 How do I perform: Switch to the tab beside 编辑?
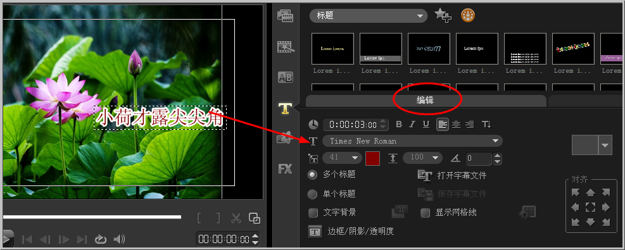(x=586, y=101)
